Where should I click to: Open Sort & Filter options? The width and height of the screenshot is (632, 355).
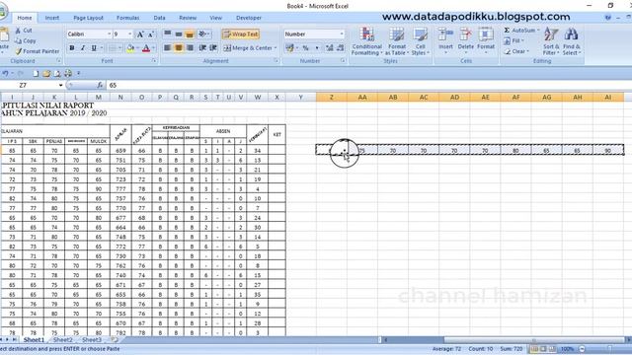(551, 41)
